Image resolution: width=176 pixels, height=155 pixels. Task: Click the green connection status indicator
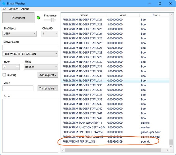(38, 18)
